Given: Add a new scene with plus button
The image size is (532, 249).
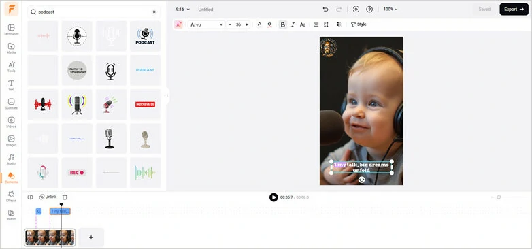Looking at the screenshot, I should (91, 237).
